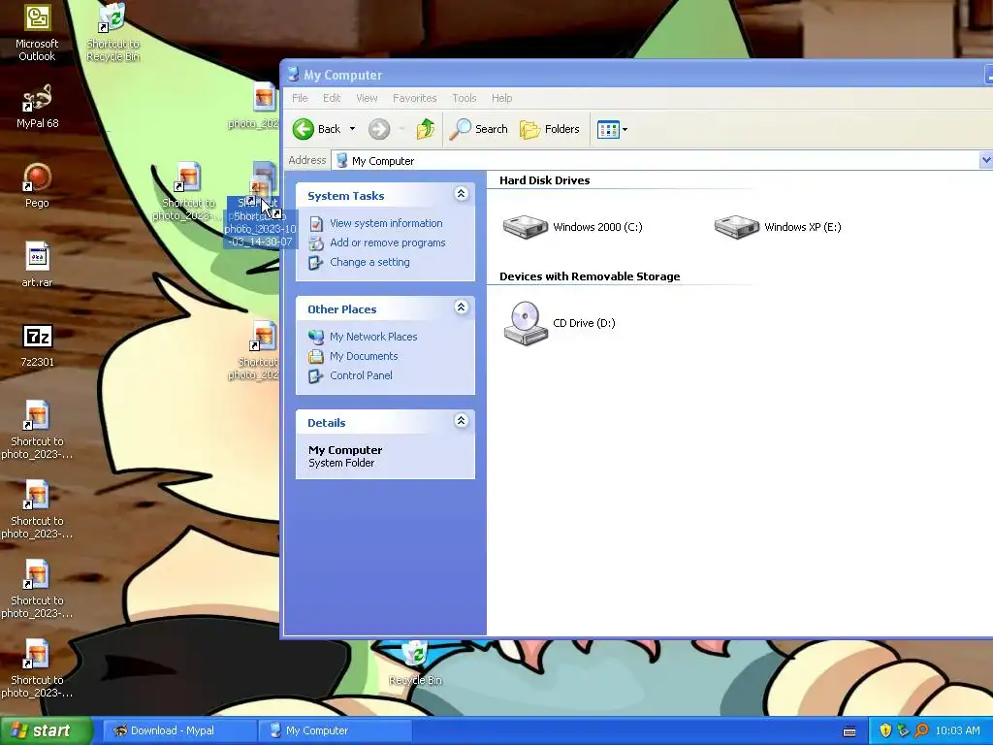Click the network connection tray icon
This screenshot has width=993, height=745.
(903, 730)
